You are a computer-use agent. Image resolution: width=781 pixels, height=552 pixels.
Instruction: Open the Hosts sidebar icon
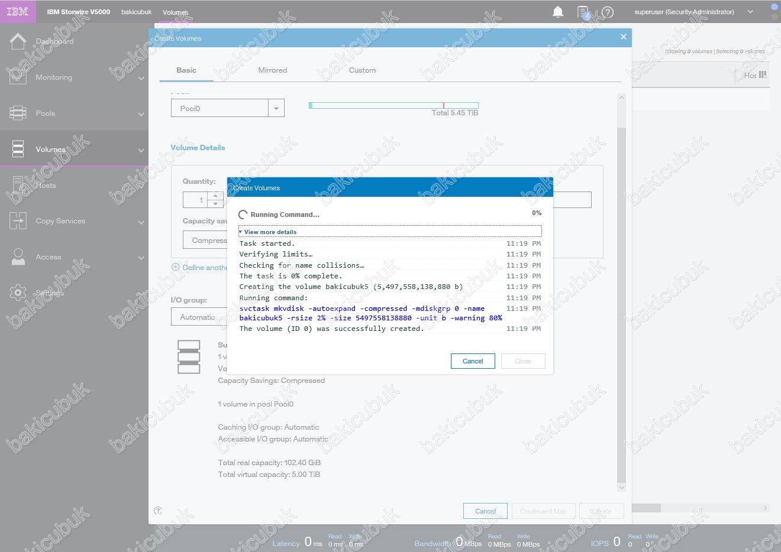[18, 185]
